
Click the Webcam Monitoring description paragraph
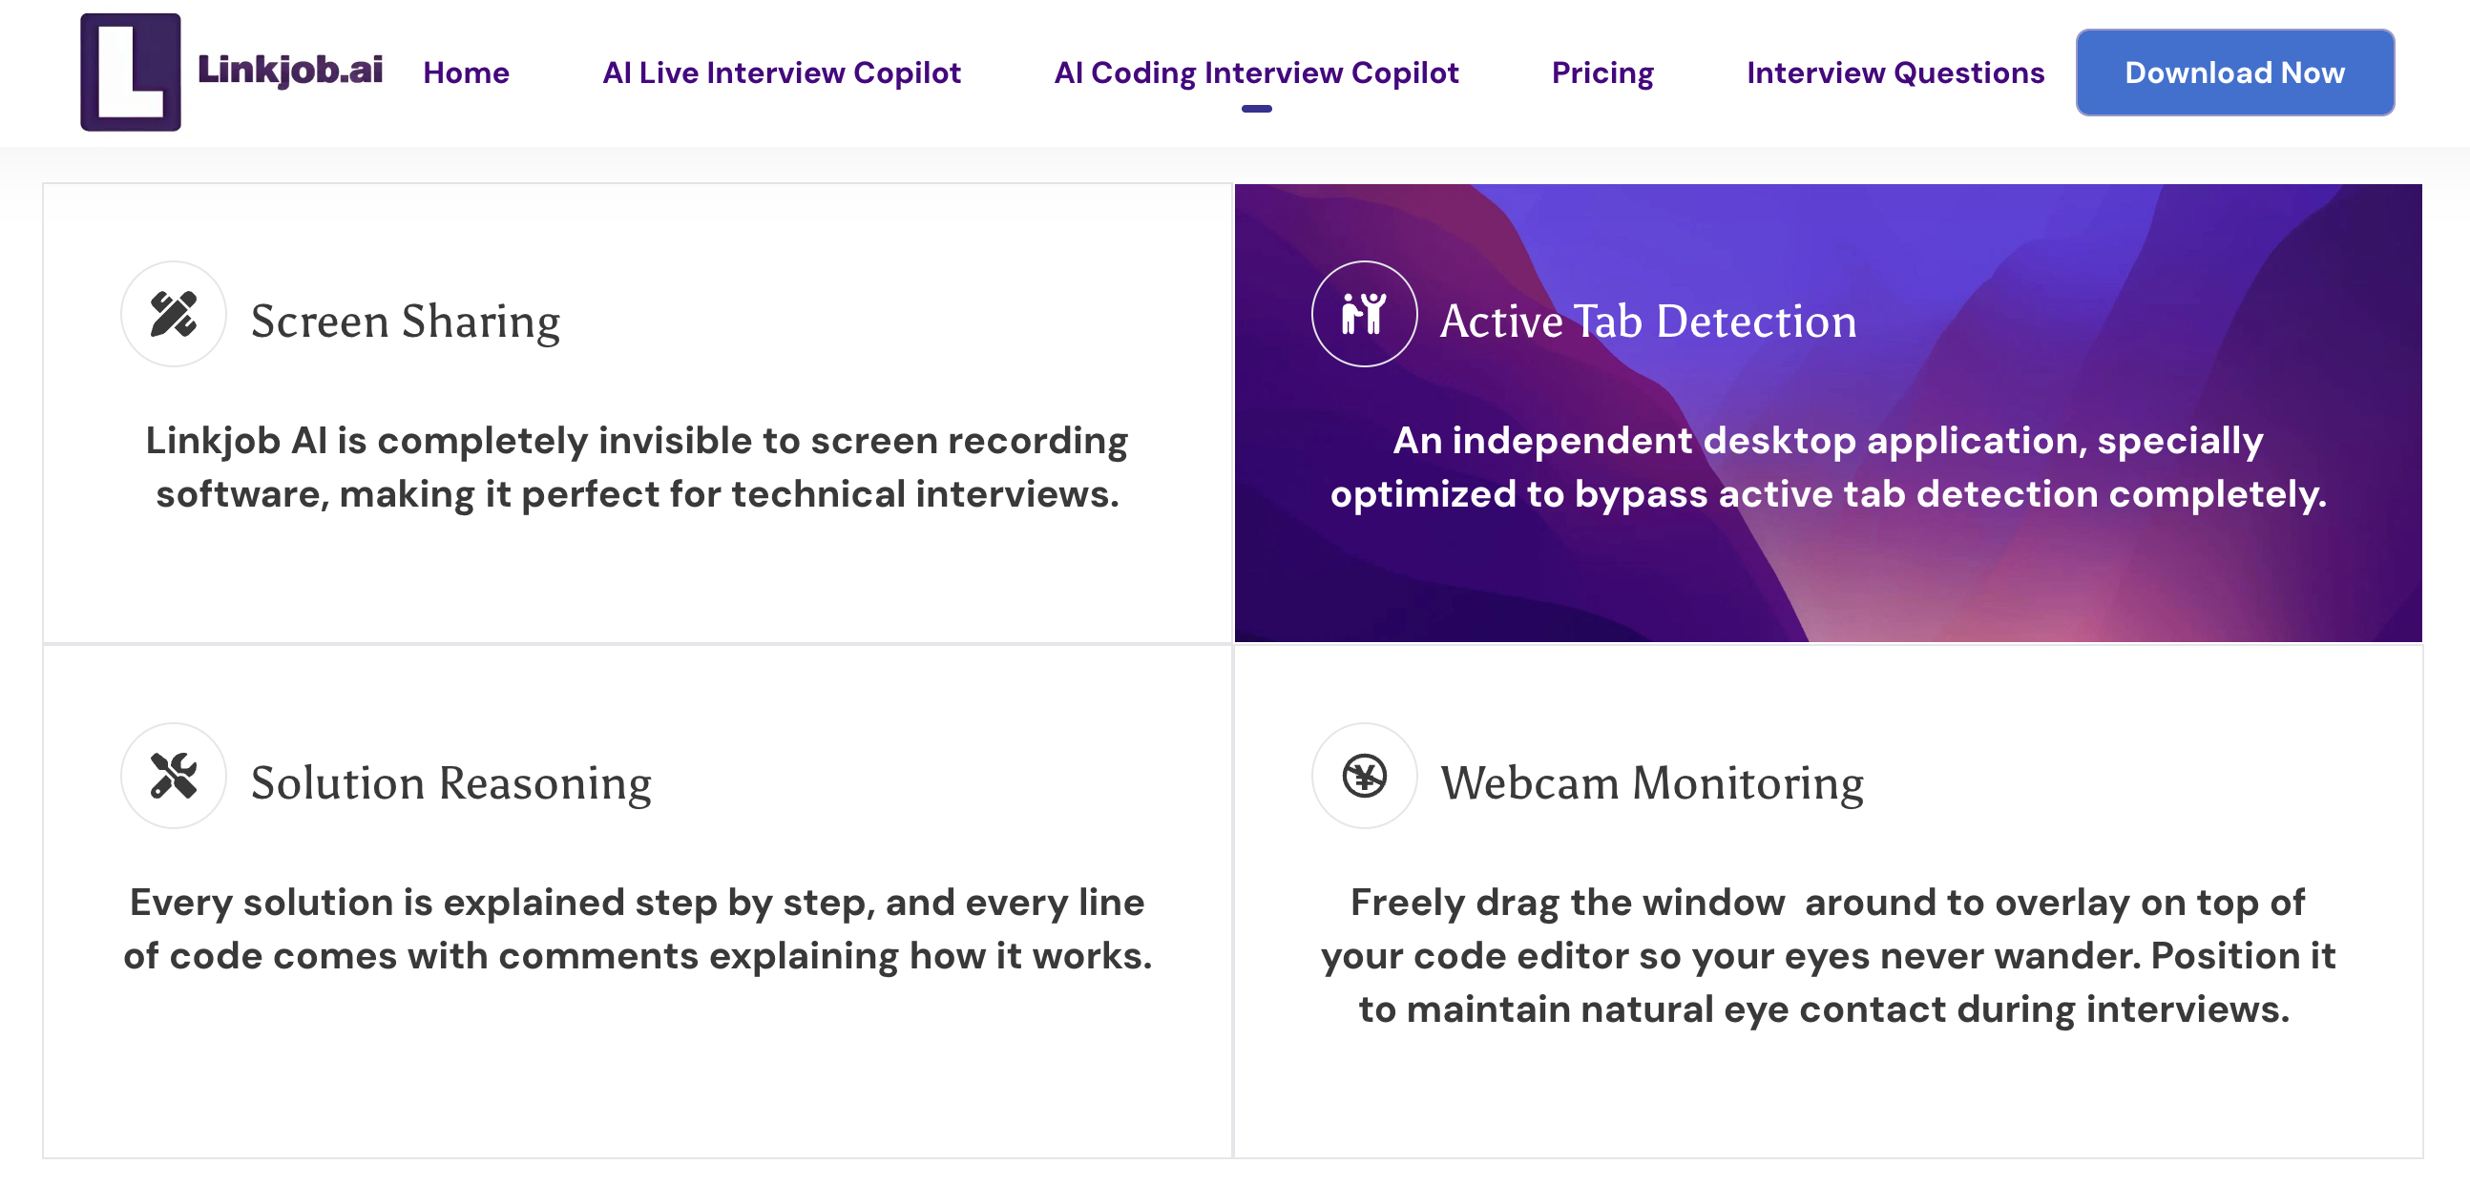tap(1828, 955)
